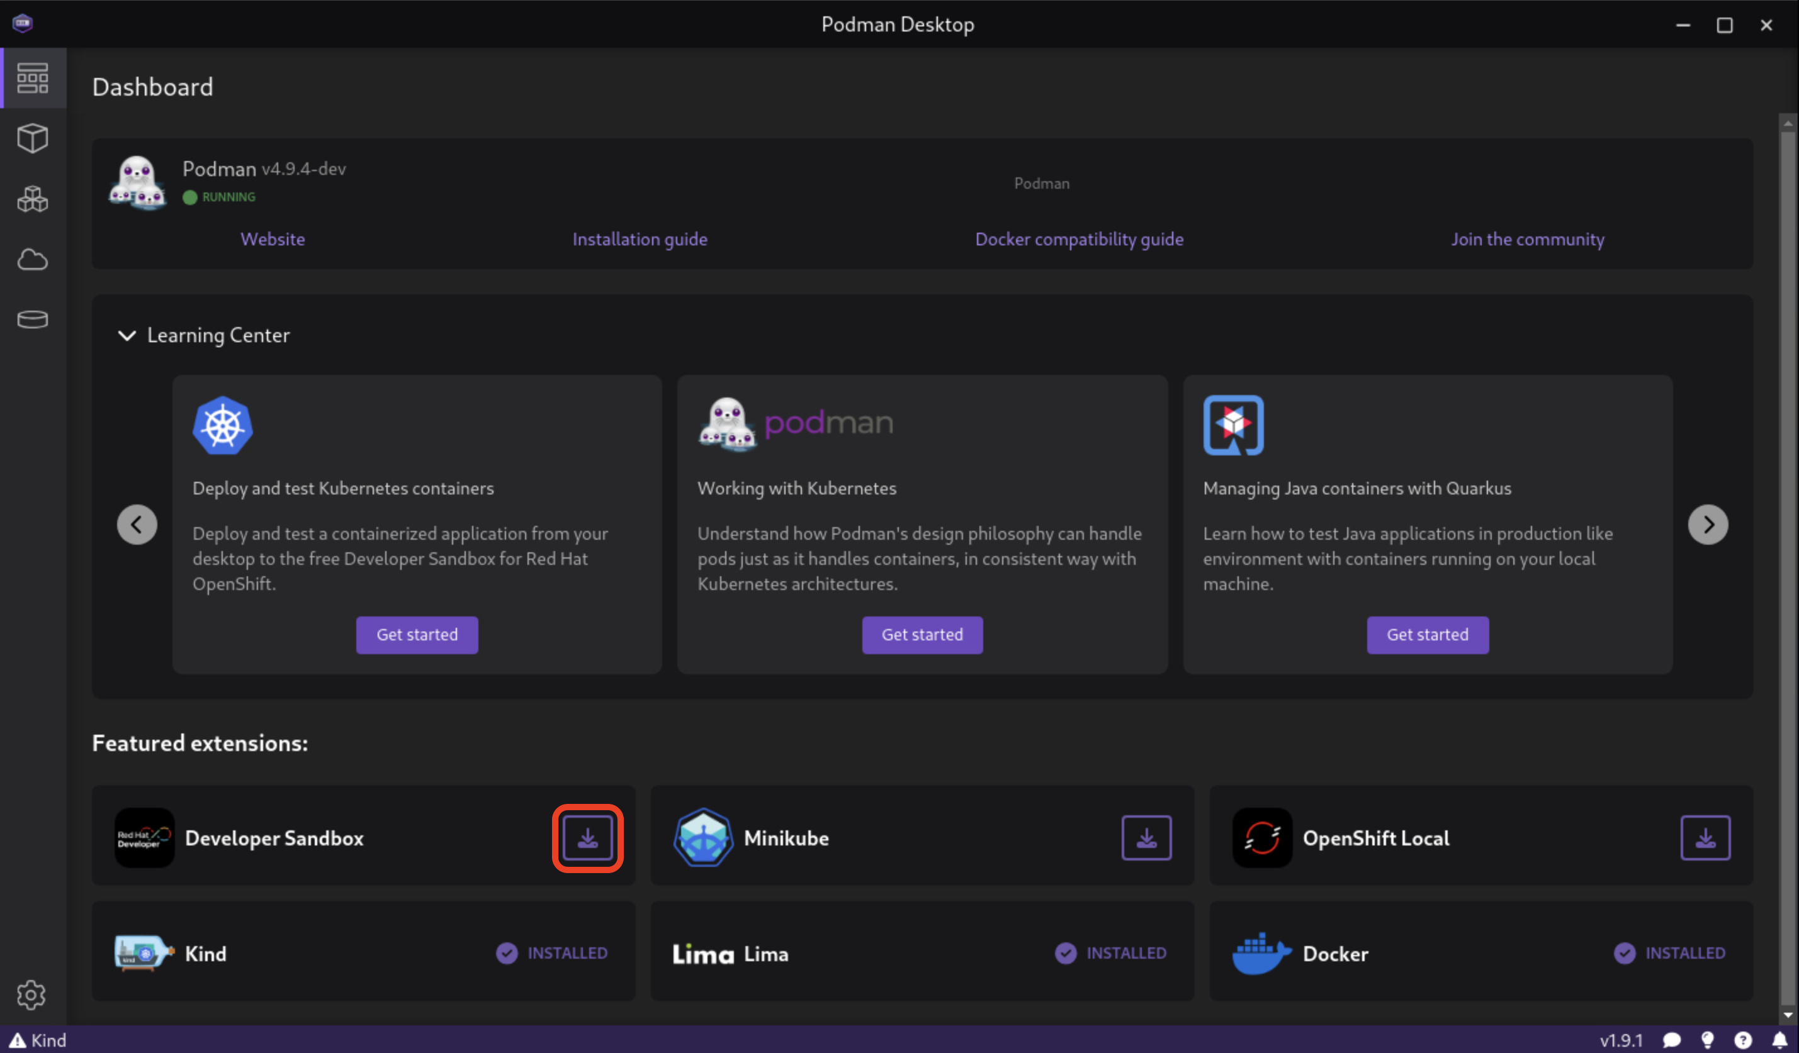
Task: Open the notifications bell icon
Action: 1779,1040
